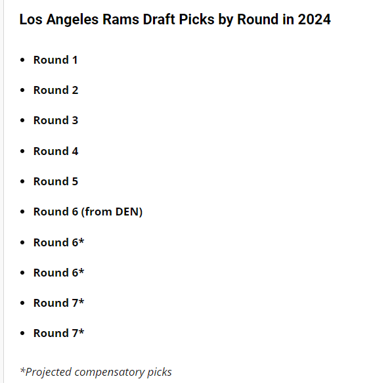Click the first Round 7* entry

(58, 304)
